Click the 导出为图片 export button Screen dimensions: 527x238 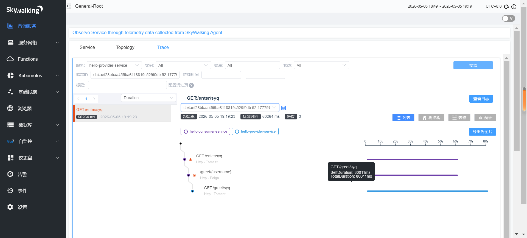tap(483, 132)
